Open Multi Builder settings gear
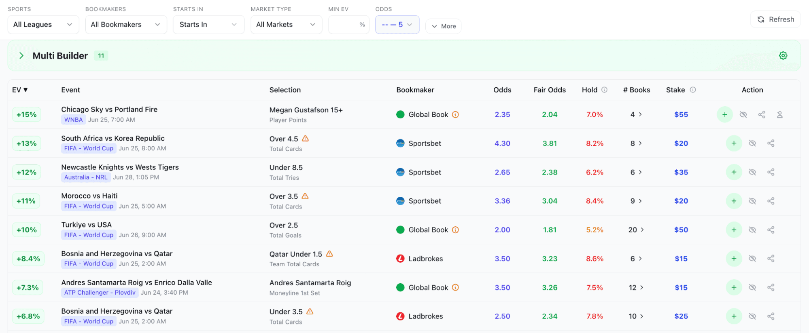 [783, 56]
